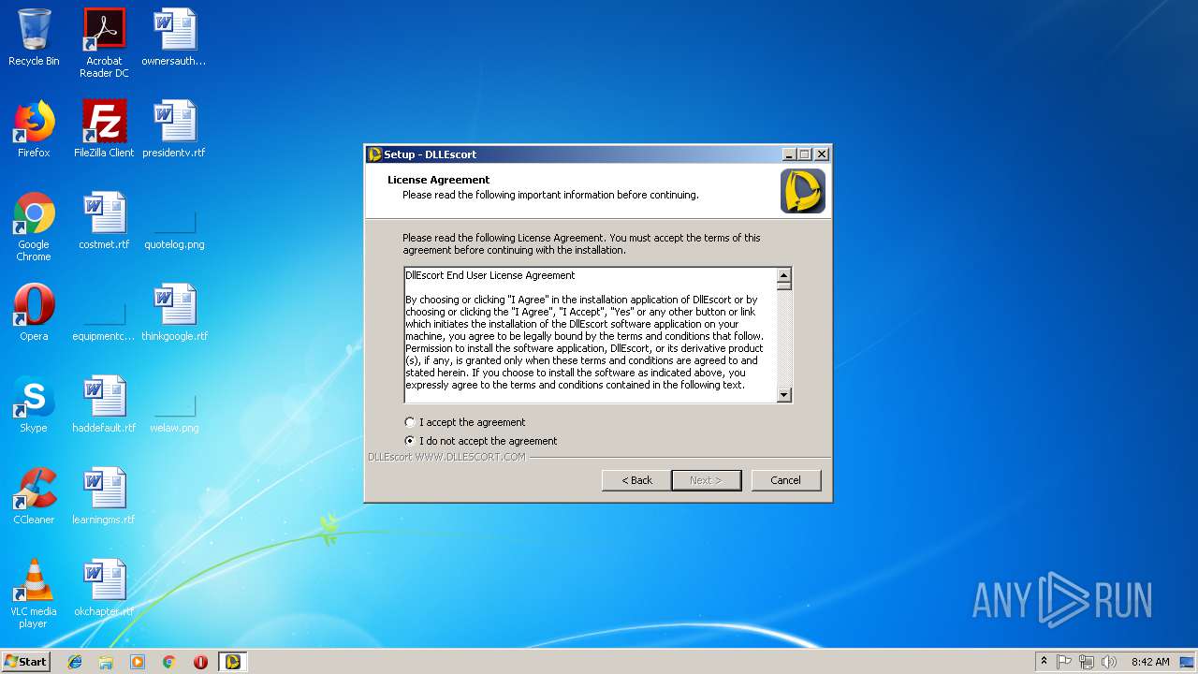Select "I accept the agreement" option
Screen dimensions: 1198x674
(x=464, y=422)
